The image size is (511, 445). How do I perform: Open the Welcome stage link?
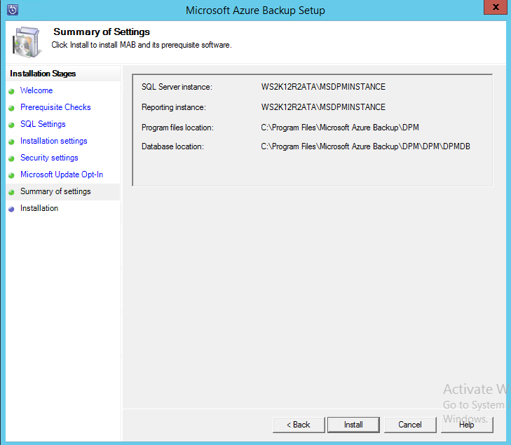[36, 90]
